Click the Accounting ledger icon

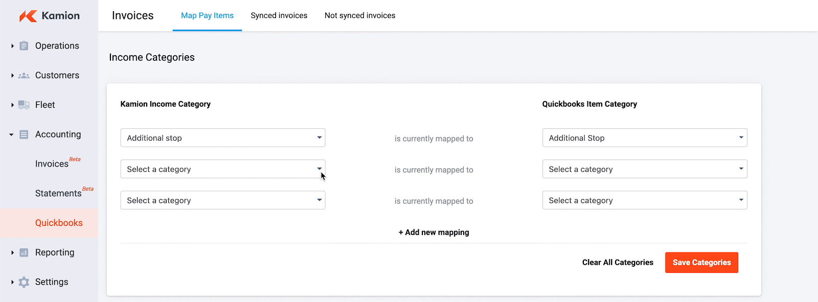point(24,134)
